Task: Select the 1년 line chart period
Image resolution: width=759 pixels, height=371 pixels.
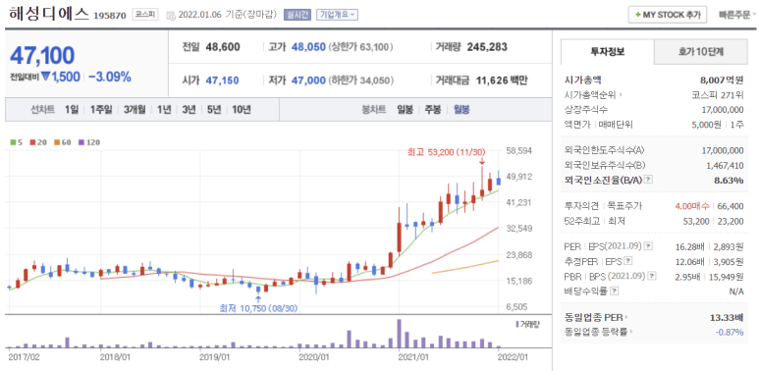Action: pos(164,109)
